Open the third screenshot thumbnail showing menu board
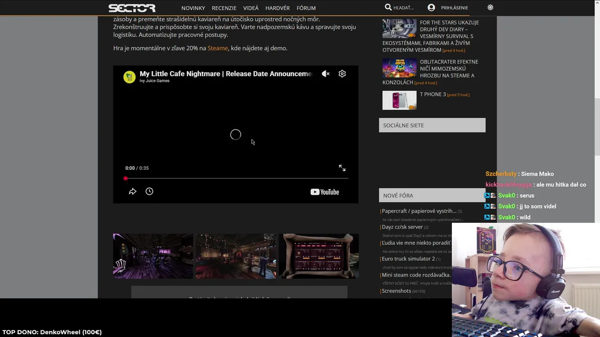 (x=319, y=256)
